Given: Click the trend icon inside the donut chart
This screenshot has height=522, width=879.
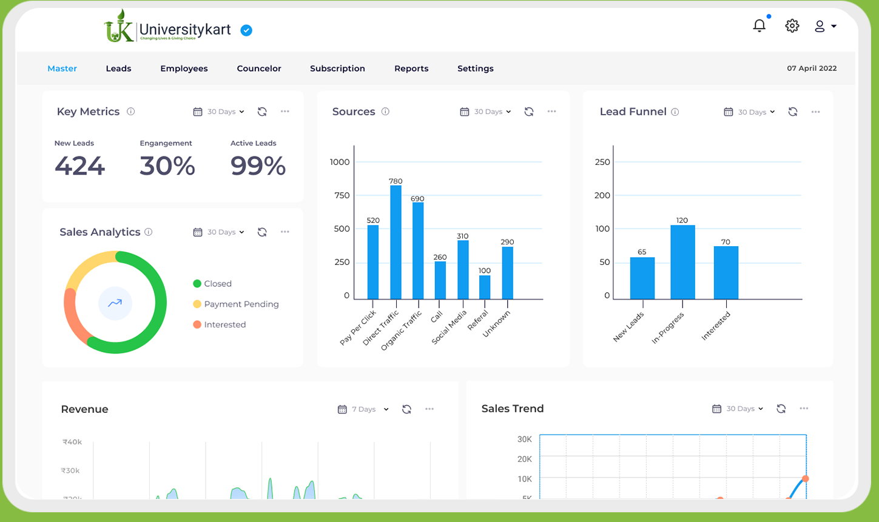Looking at the screenshot, I should pyautogui.click(x=115, y=303).
